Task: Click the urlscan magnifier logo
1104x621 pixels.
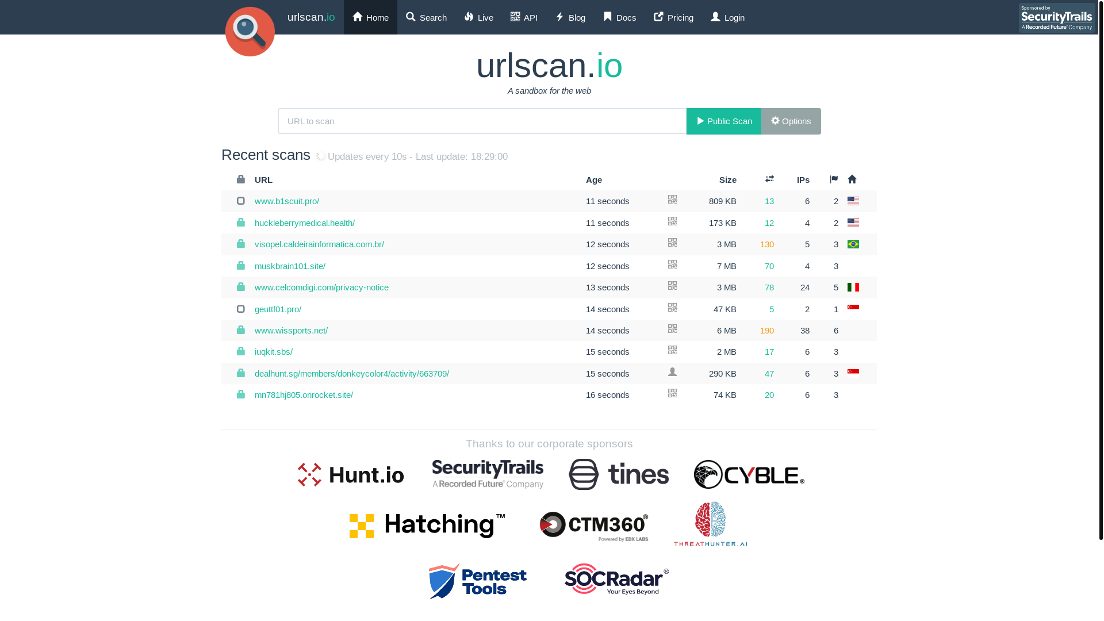Action: click(x=250, y=32)
